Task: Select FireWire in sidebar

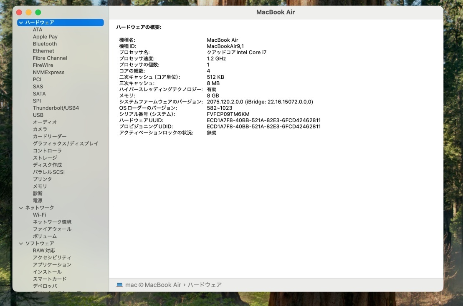Action: click(43, 65)
